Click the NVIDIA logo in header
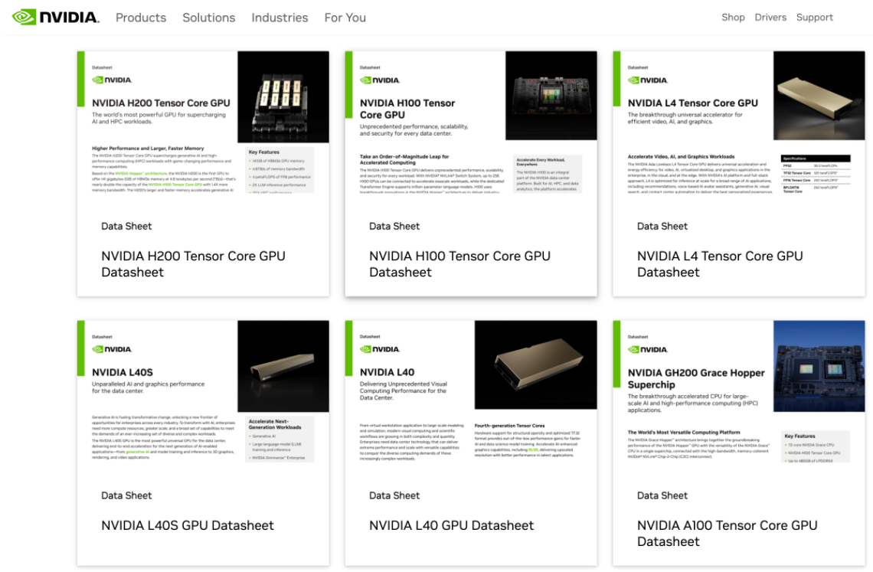873x572 pixels. pyautogui.click(x=56, y=17)
